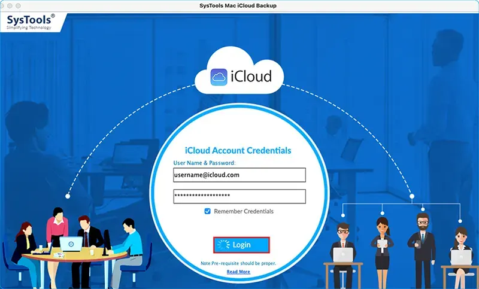Toggle the Remember Credentials checkbox
This screenshot has height=289, width=479.
[x=207, y=211]
